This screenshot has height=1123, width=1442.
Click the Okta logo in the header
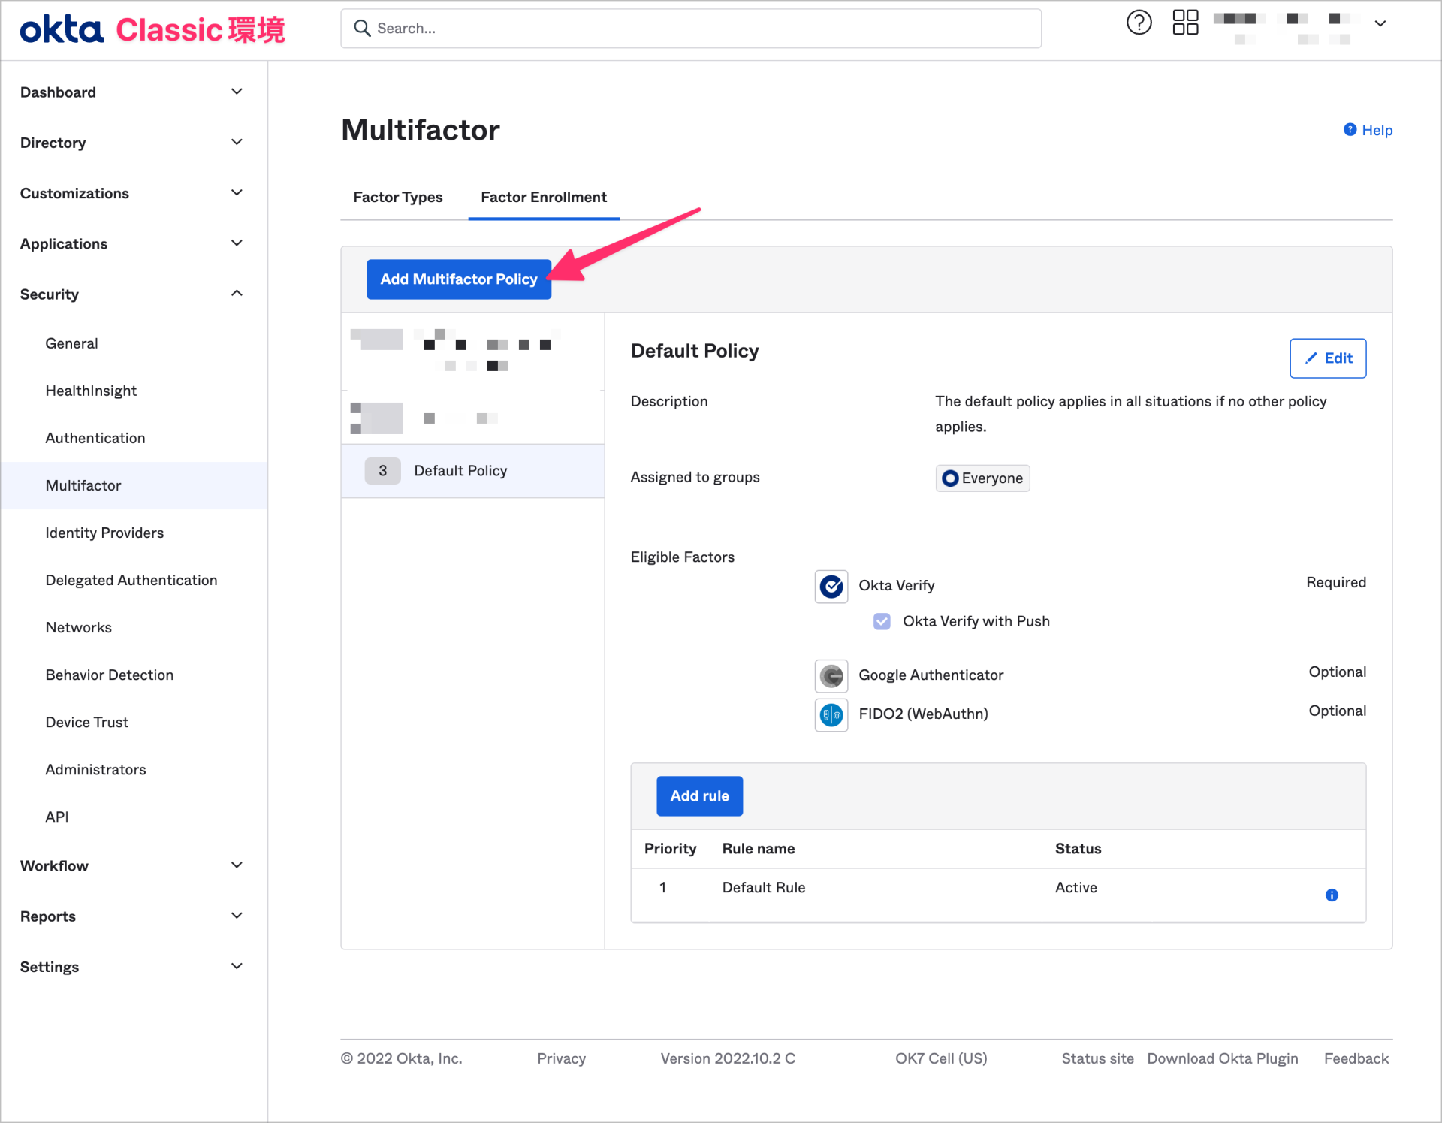pos(60,29)
